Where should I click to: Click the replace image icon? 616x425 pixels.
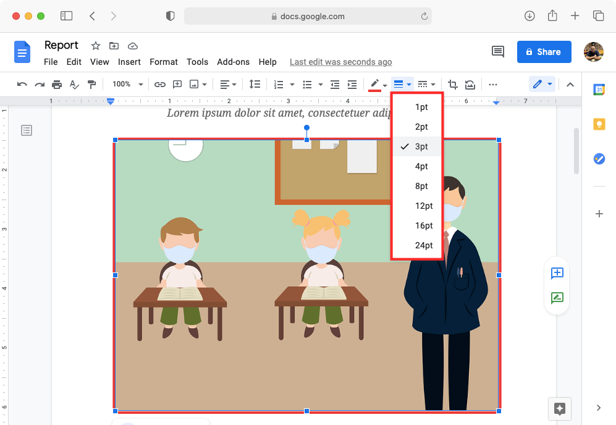coord(470,84)
